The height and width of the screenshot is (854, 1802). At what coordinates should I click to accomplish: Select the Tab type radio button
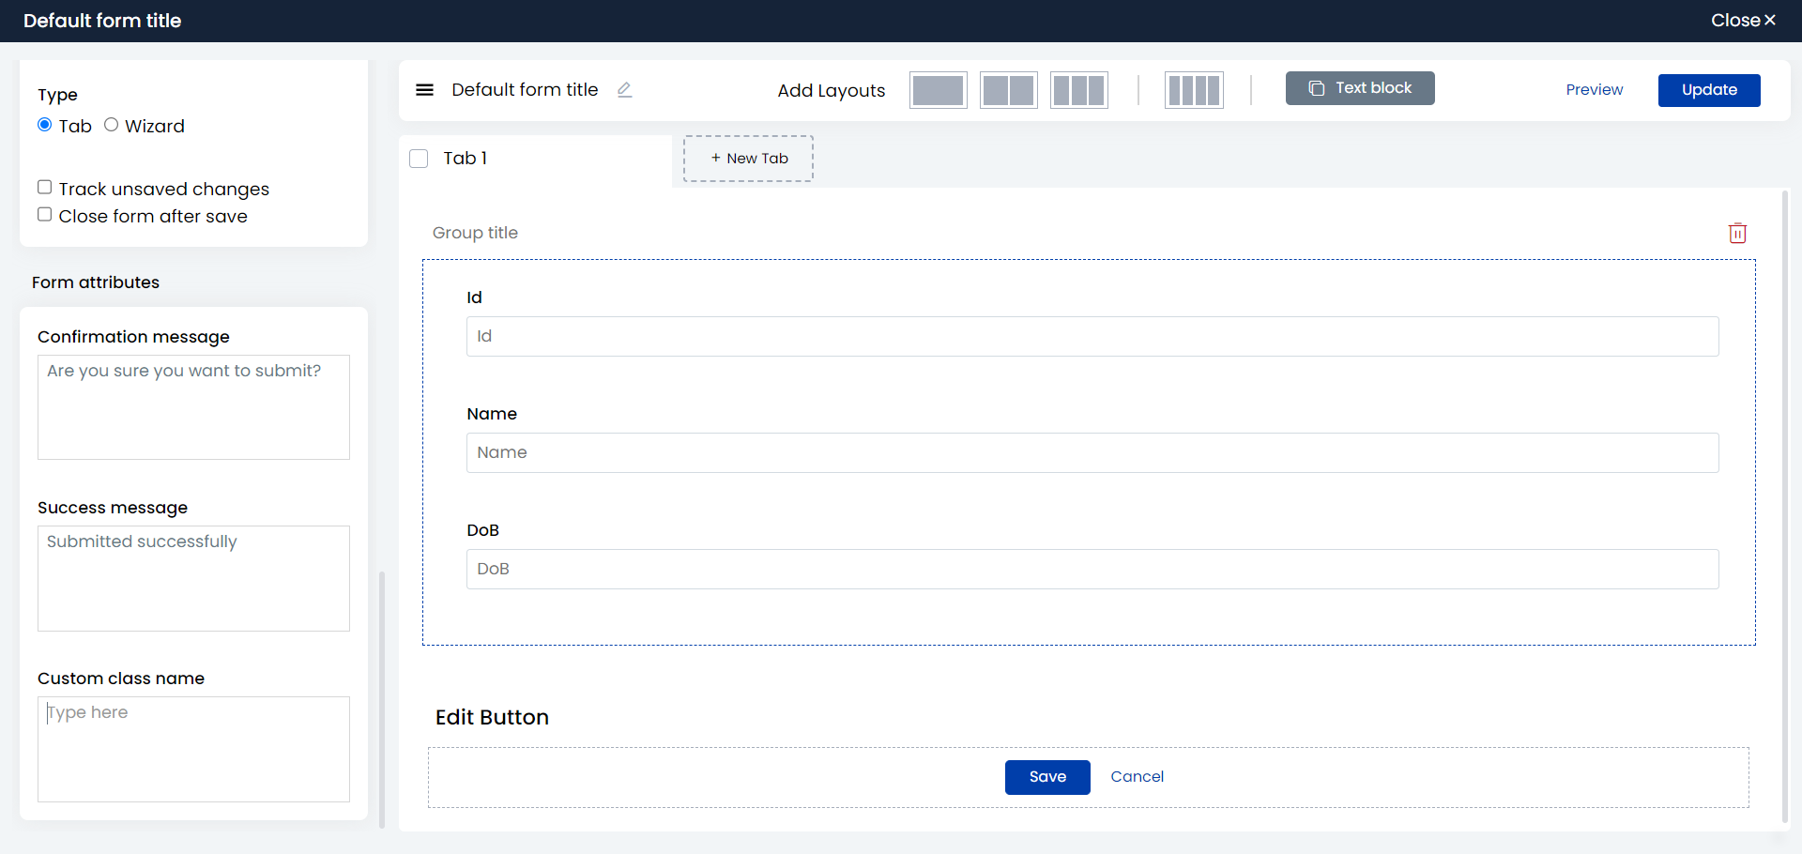pos(44,125)
